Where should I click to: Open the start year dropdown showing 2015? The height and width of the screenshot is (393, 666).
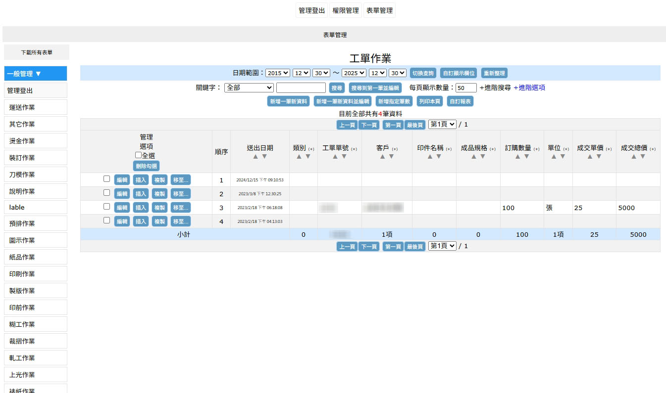click(278, 73)
